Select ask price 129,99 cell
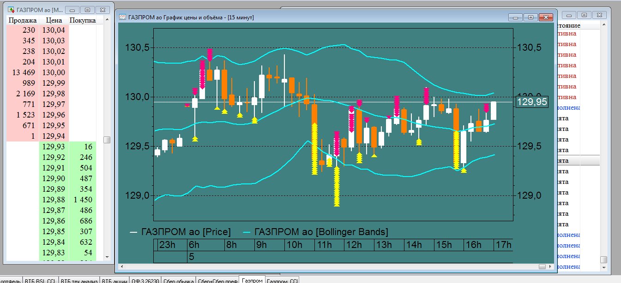 pyautogui.click(x=54, y=83)
